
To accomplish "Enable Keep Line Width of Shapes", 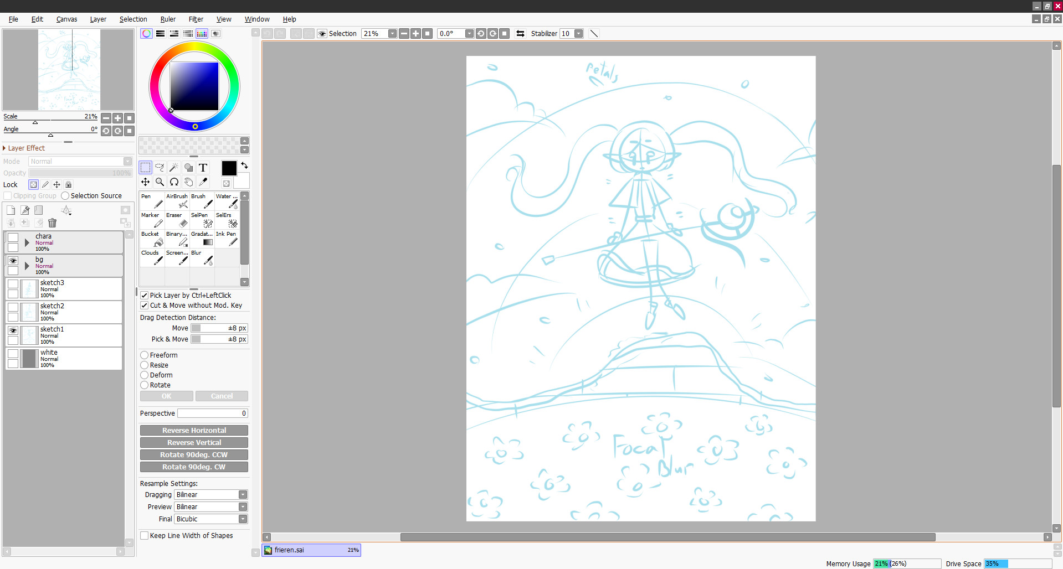I will pos(144,536).
